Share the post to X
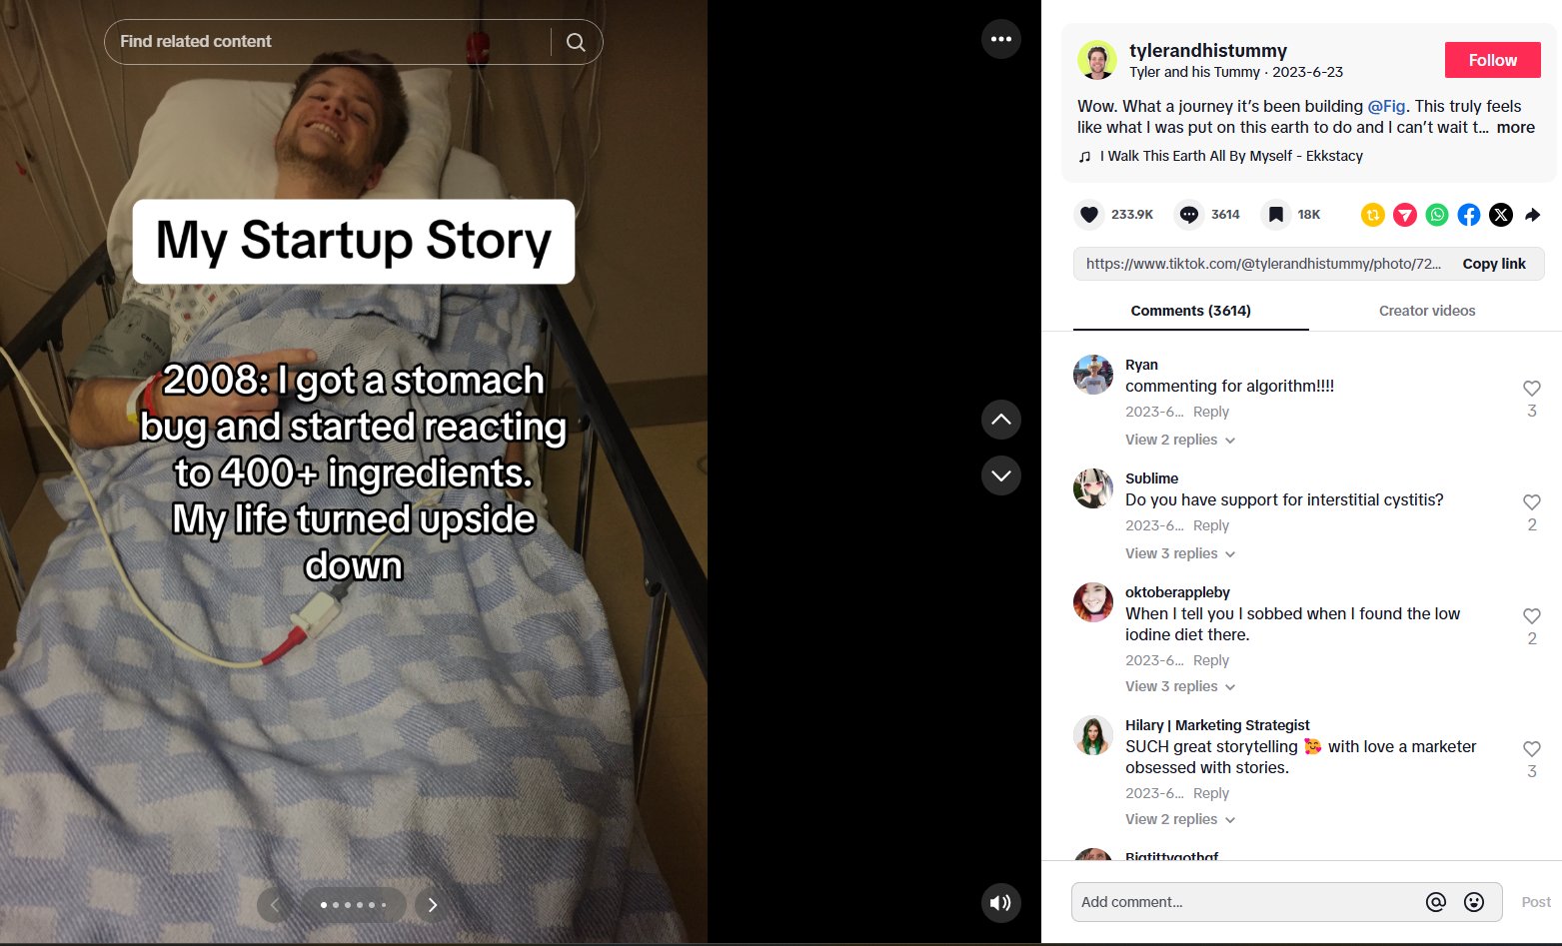The image size is (1562, 946). tap(1501, 215)
